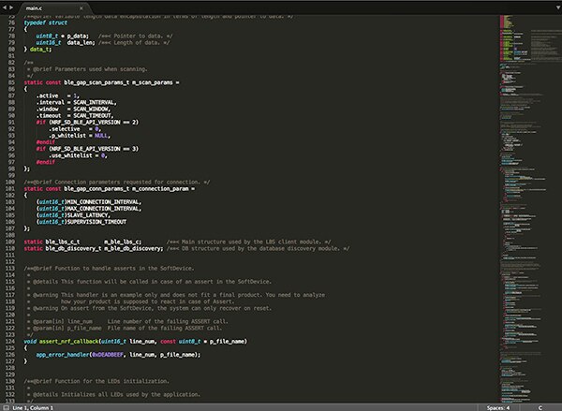Click the previous tab arrow
Image resolution: width=562 pixels, height=411 pixels.
5,7
